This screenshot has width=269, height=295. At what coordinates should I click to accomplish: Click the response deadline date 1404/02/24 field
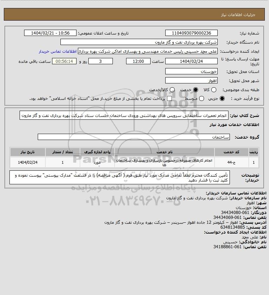(x=191, y=61)
